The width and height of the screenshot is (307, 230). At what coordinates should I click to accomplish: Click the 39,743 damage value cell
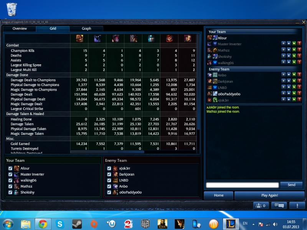[x=81, y=80]
